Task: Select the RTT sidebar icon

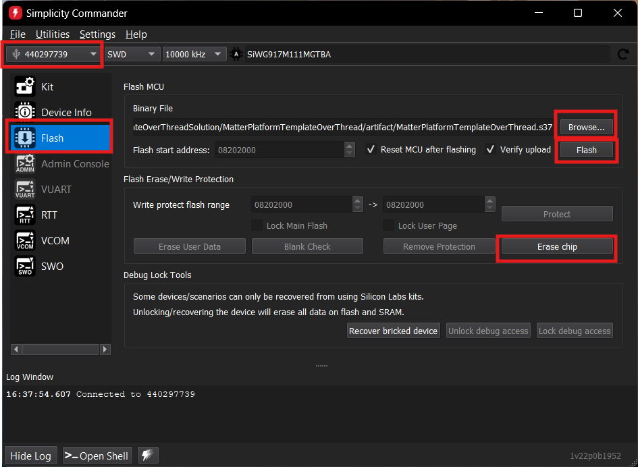Action: (25, 215)
